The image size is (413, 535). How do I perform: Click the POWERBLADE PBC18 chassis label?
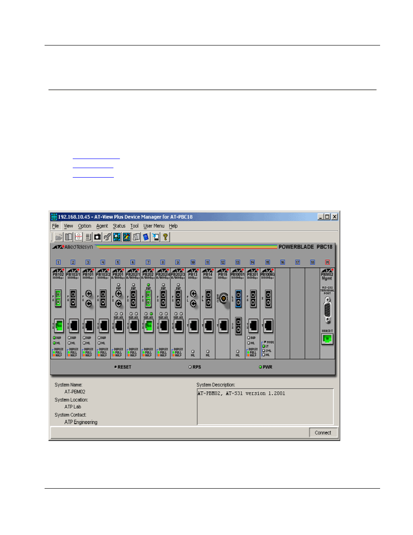(x=305, y=247)
